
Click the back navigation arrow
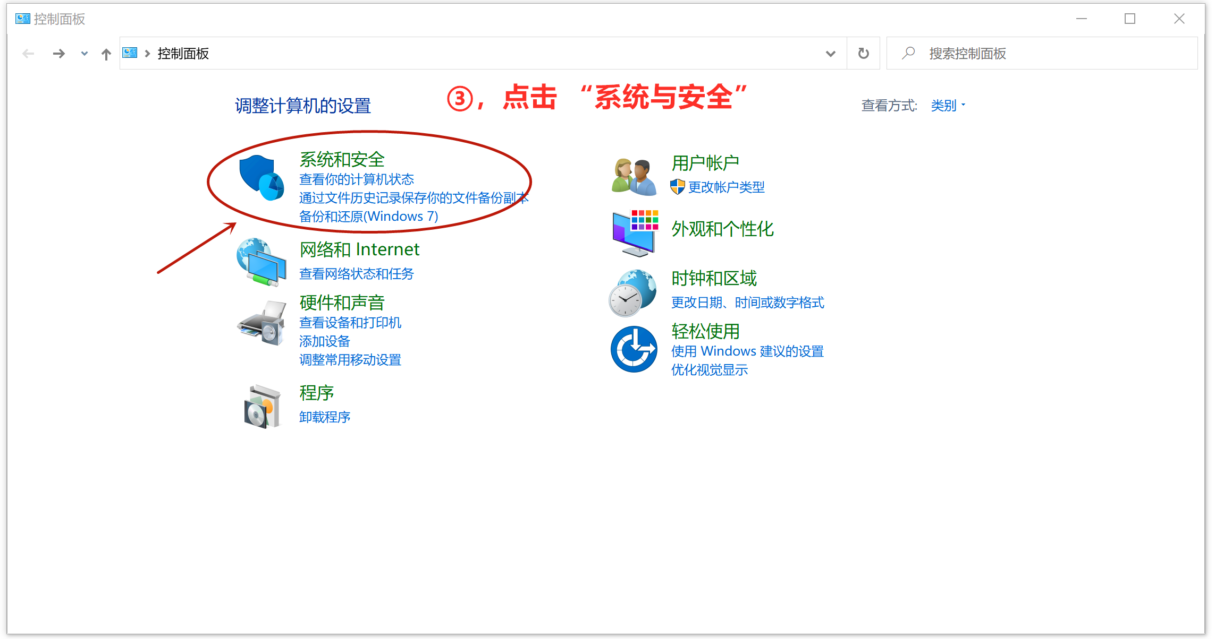(28, 54)
